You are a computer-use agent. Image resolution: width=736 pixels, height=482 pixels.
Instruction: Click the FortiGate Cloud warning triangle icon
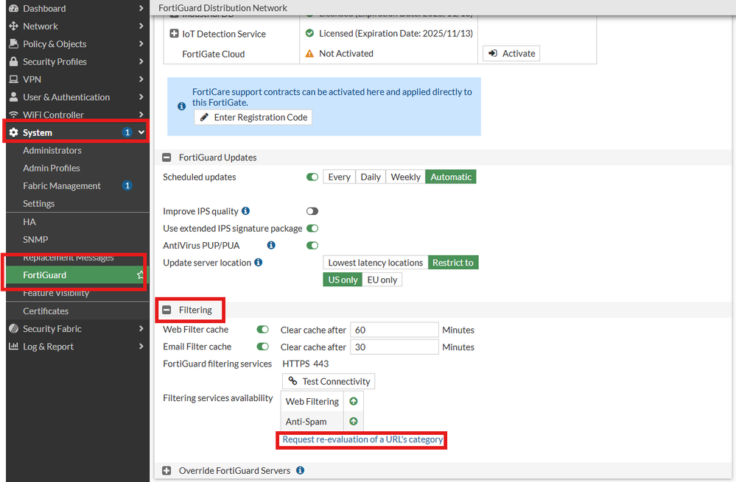tap(309, 54)
